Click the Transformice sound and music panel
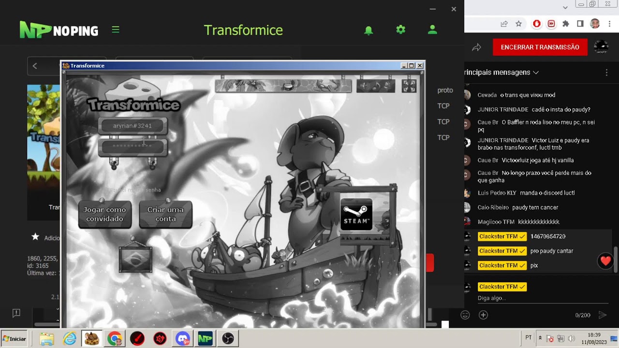 (x=376, y=86)
